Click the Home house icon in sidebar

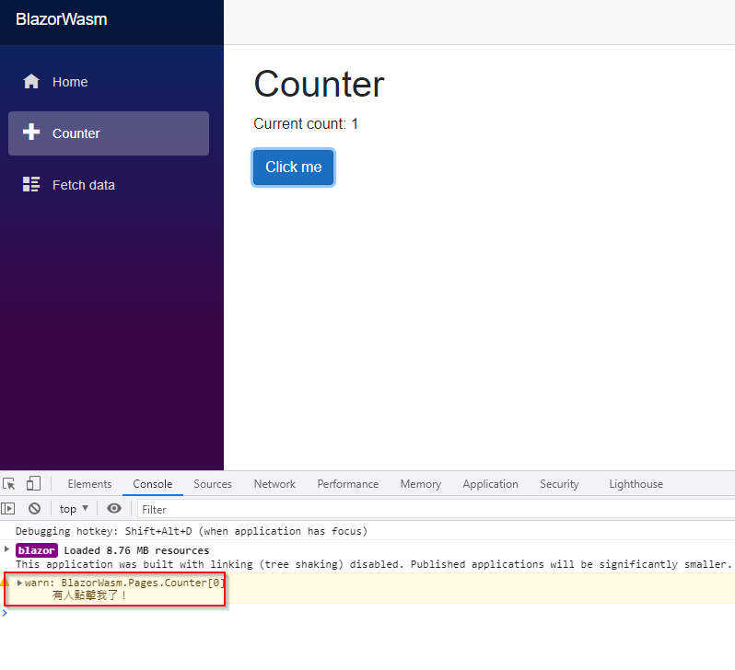tap(31, 82)
